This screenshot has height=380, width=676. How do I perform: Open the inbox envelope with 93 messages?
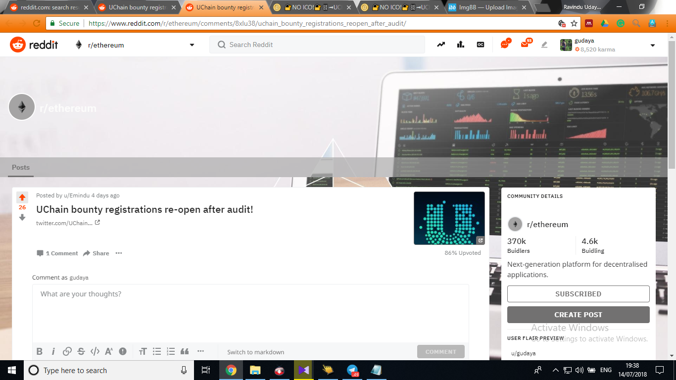pos(525,45)
